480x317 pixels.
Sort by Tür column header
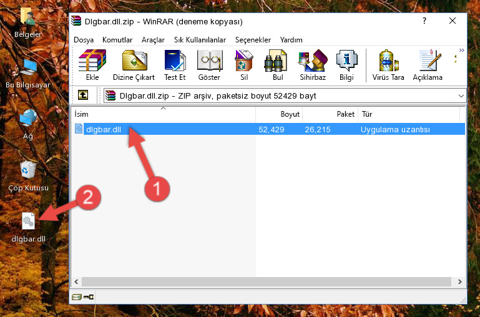[409, 114]
